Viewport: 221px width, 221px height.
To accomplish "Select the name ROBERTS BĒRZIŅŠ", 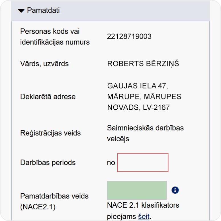I will coord(143,64).
